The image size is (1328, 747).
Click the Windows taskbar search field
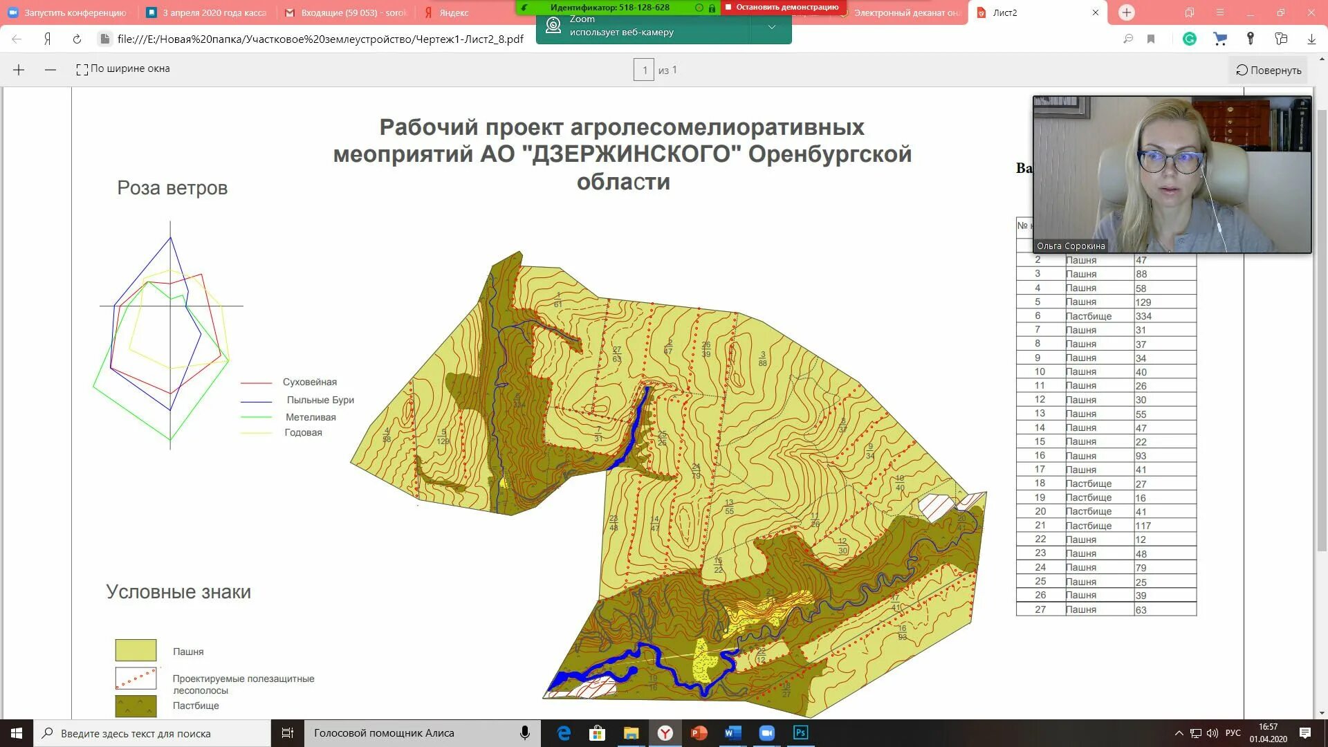click(152, 733)
